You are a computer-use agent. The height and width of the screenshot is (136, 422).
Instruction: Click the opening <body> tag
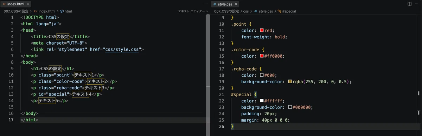pos(28,62)
